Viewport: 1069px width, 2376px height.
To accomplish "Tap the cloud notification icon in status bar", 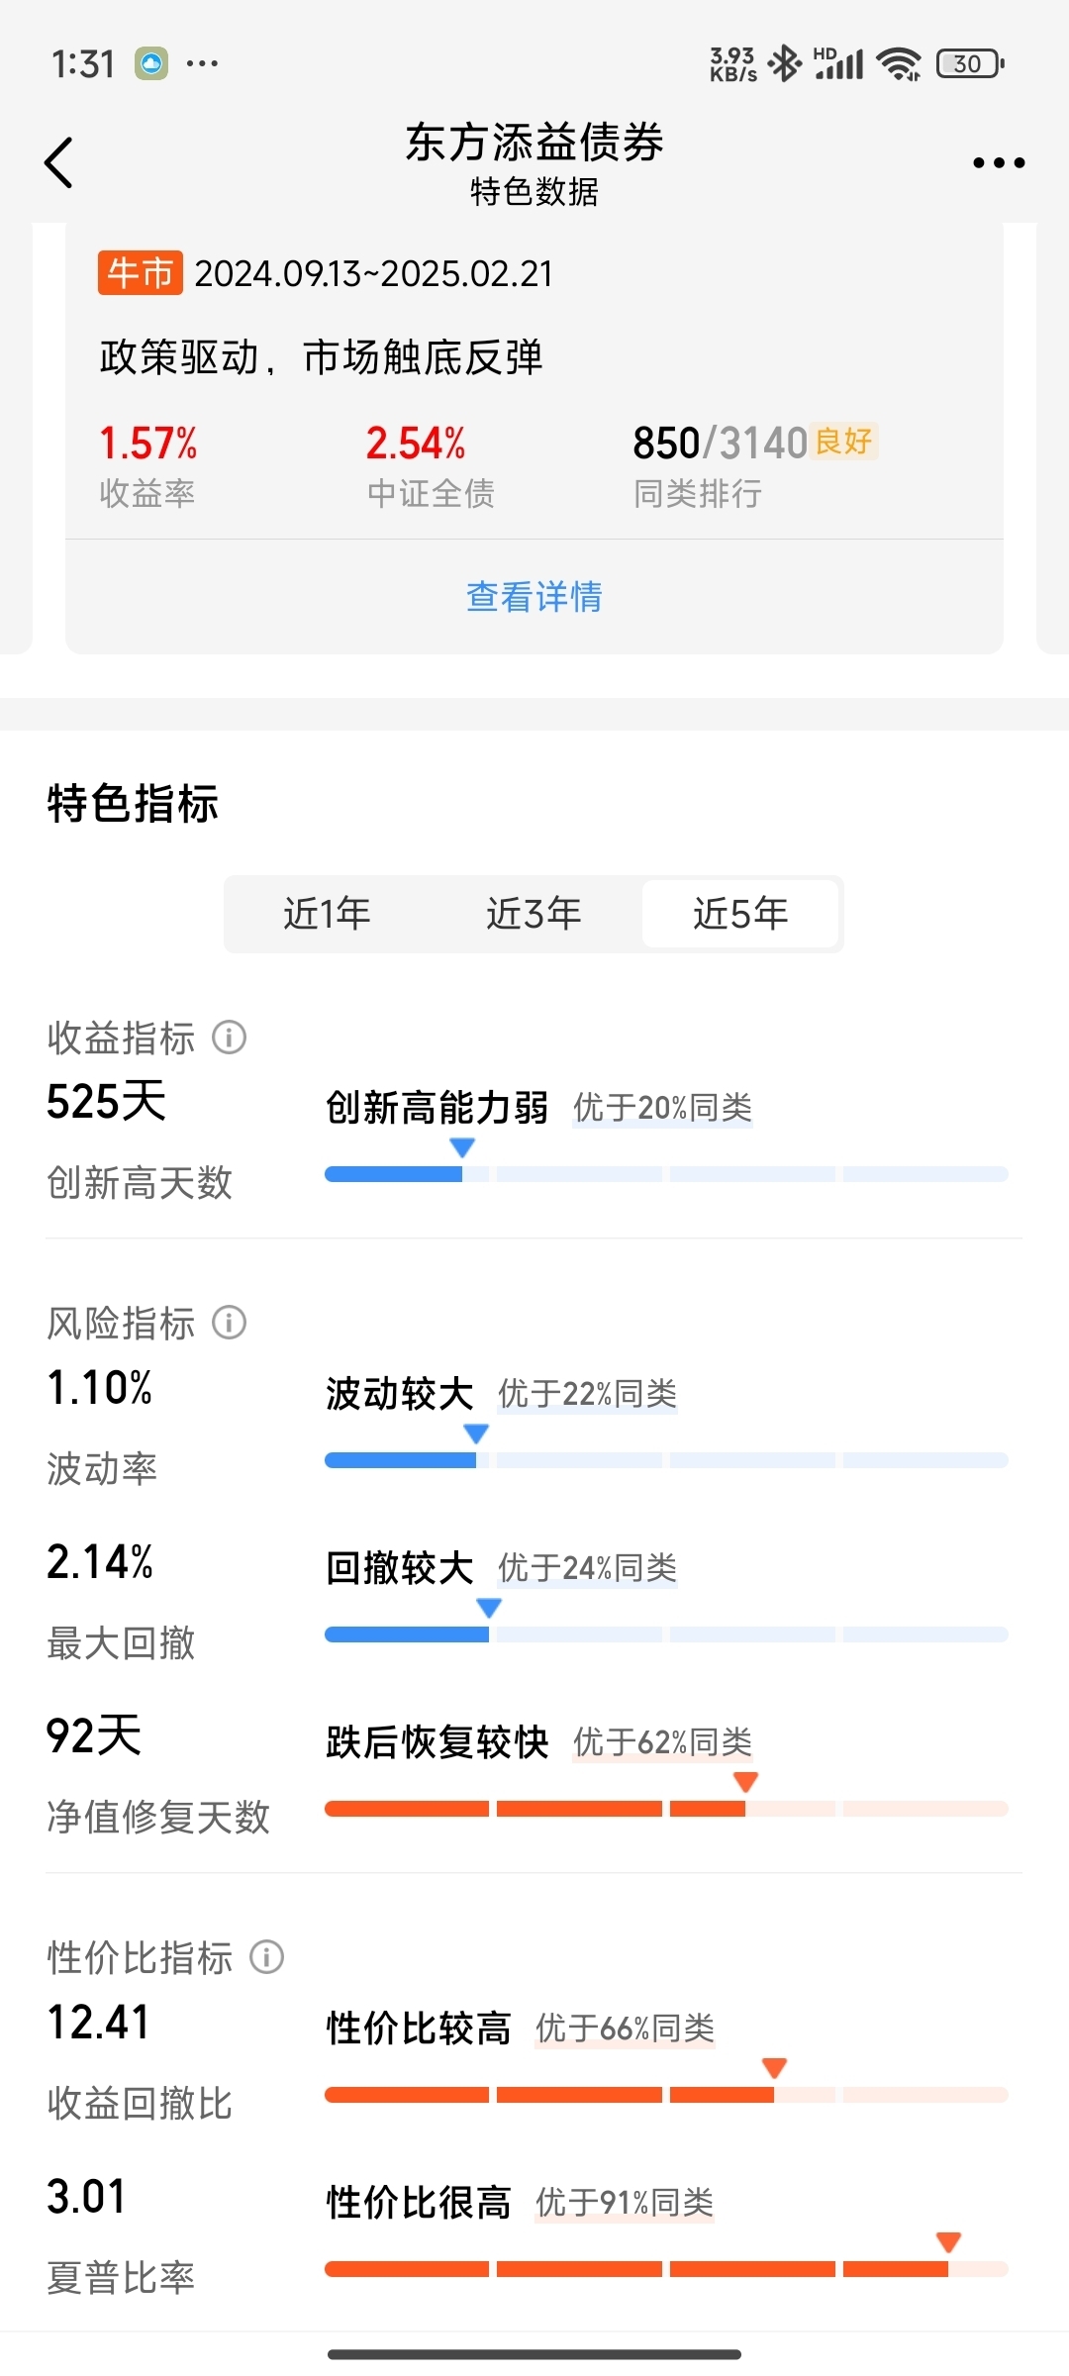I will 151,63.
